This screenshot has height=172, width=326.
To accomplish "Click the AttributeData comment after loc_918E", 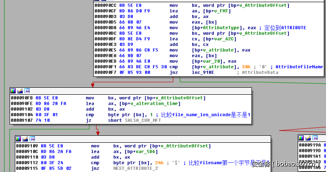I will [x=260, y=72].
